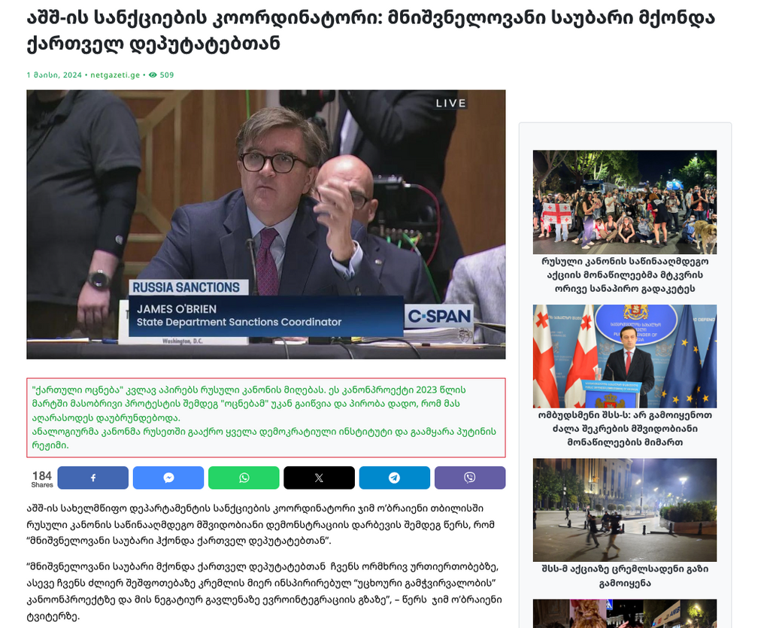
Task: Share article via Viber button
Action: tap(470, 478)
